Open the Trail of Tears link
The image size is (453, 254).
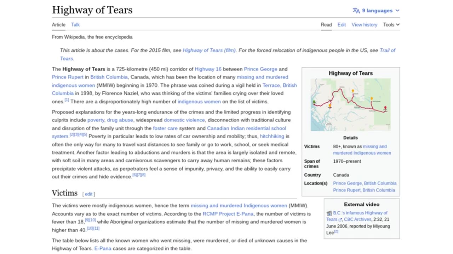pyautogui.click(x=388, y=50)
